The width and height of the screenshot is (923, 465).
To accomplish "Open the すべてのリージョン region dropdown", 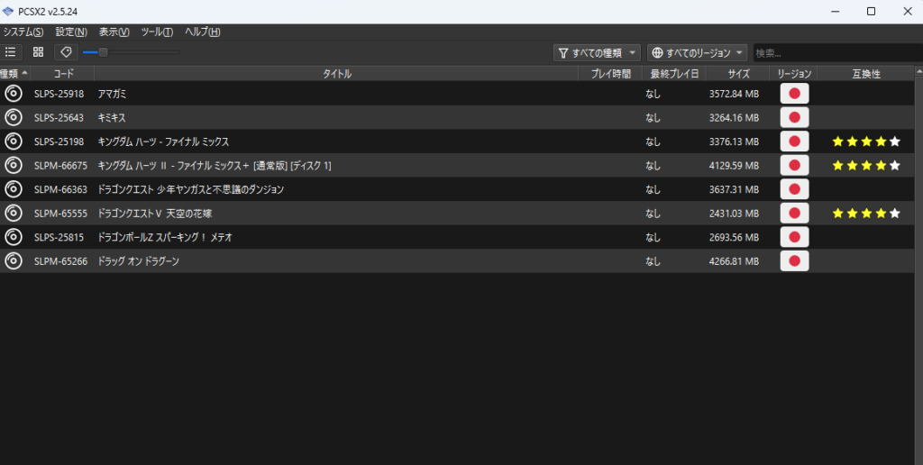I will point(698,53).
